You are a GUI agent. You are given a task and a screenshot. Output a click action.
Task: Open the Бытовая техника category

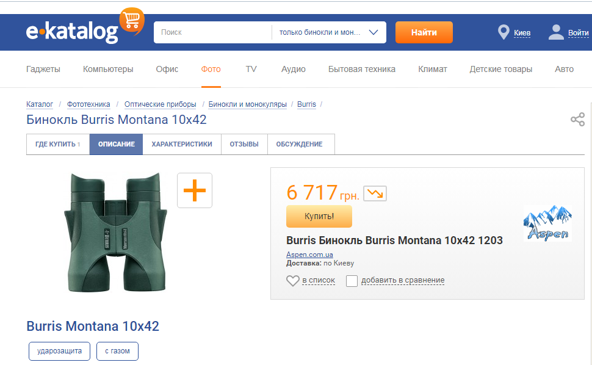pyautogui.click(x=362, y=69)
